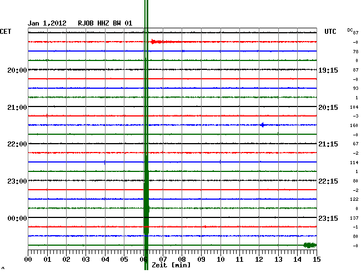Click the "UTC" time zone label

(x=330, y=32)
